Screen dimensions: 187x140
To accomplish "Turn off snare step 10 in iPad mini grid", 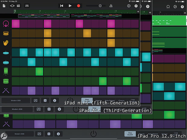I will click(87, 33).
